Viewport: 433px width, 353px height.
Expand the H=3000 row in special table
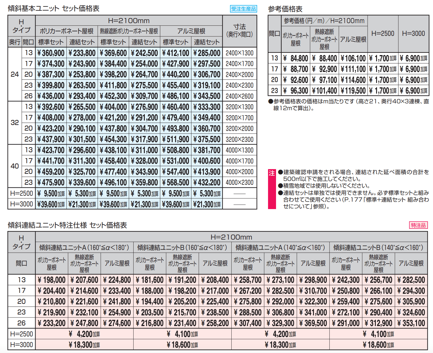point(21,345)
